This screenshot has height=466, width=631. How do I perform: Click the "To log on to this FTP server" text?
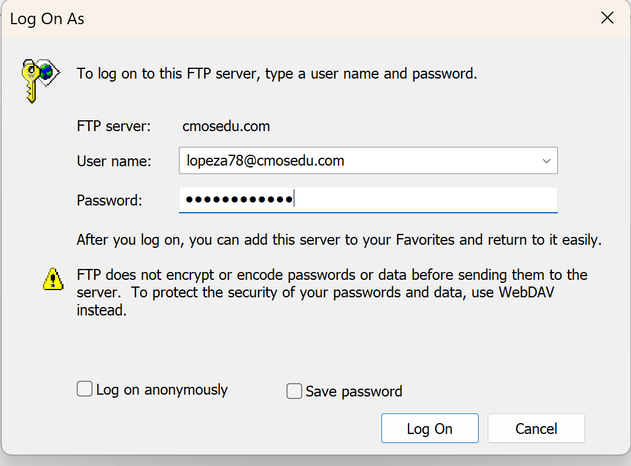277,74
